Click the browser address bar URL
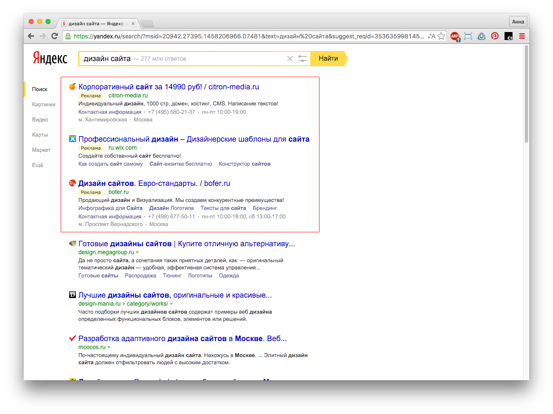The width and height of the screenshot is (553, 414). coord(249,36)
